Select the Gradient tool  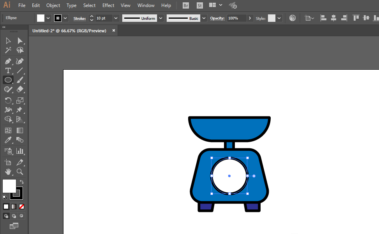[x=20, y=131]
